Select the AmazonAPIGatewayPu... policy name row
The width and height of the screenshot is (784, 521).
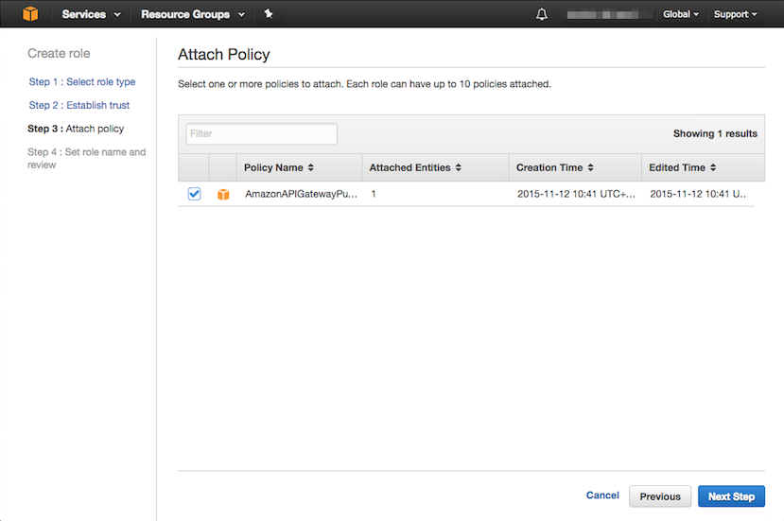[301, 194]
